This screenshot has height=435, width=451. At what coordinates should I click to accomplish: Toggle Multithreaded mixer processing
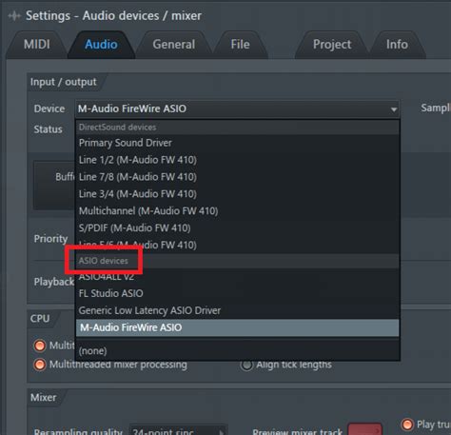click(109, 365)
